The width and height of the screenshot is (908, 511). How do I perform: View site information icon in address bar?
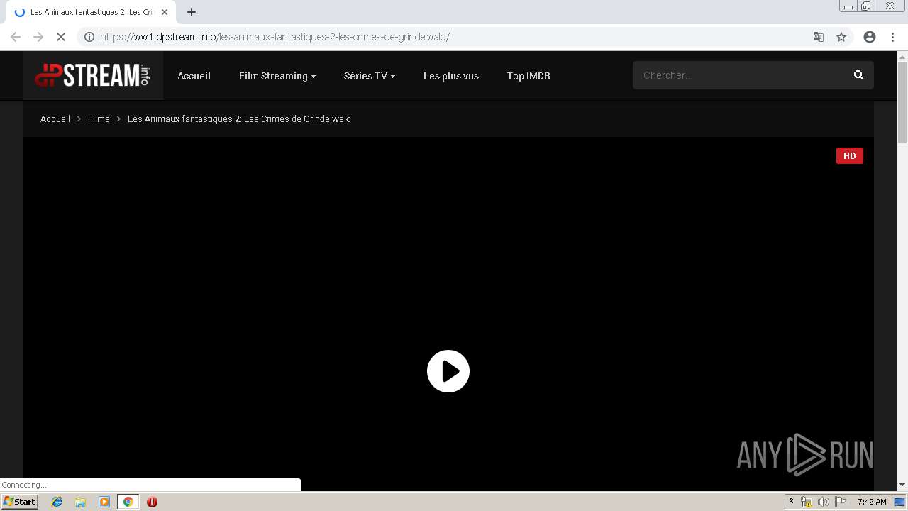tap(89, 37)
